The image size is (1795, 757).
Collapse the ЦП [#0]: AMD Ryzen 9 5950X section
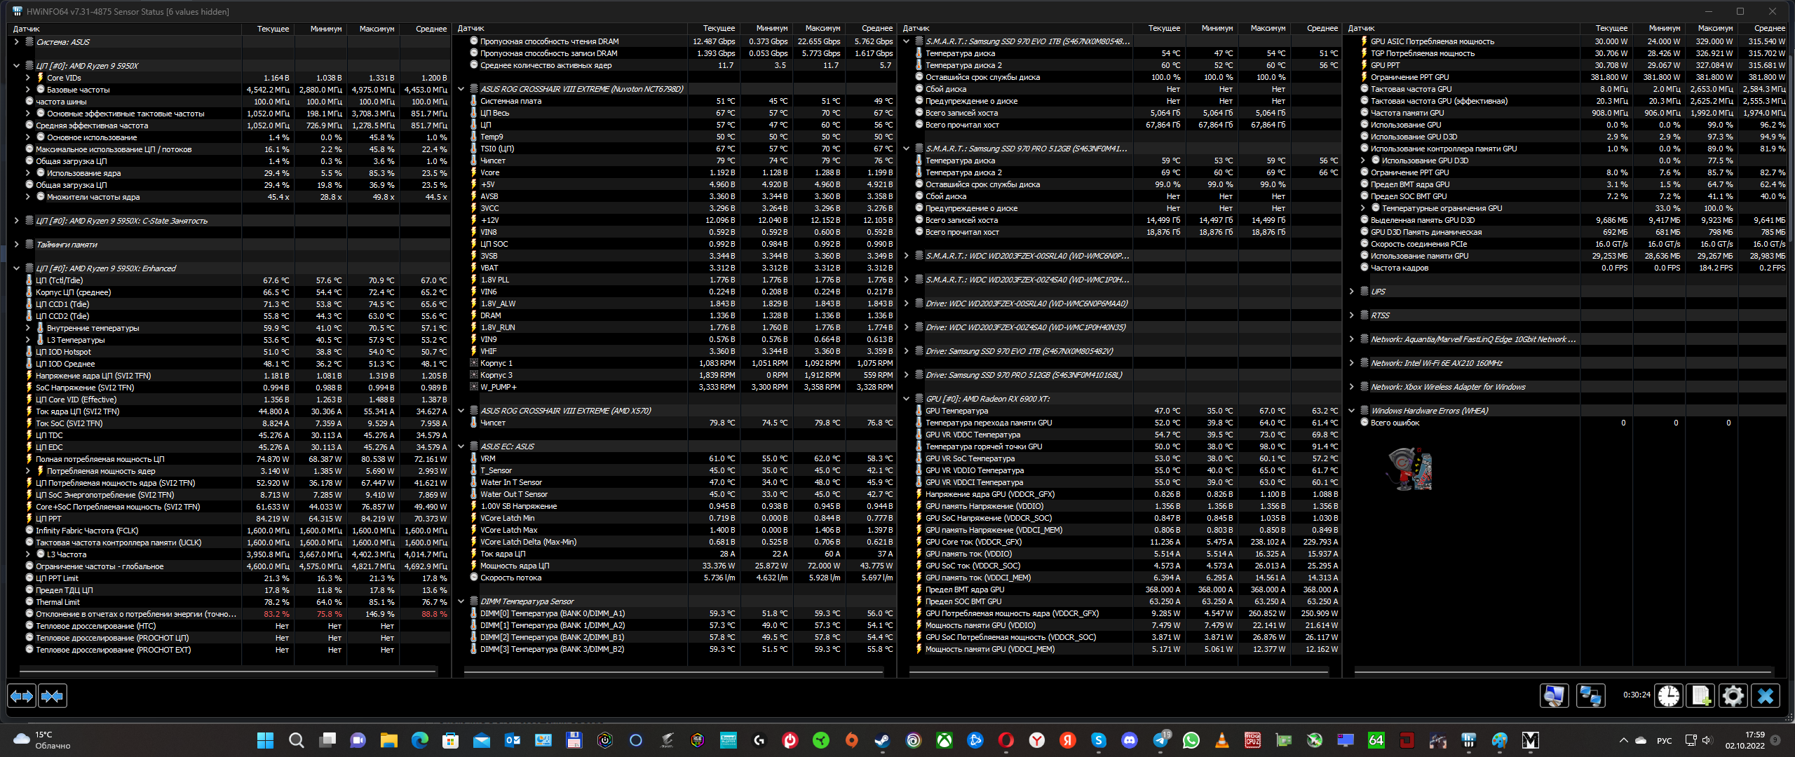coord(16,66)
